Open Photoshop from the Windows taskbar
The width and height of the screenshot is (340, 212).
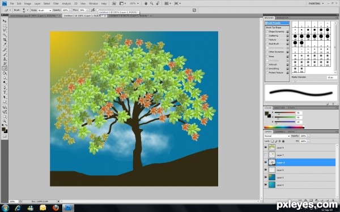[68, 208]
